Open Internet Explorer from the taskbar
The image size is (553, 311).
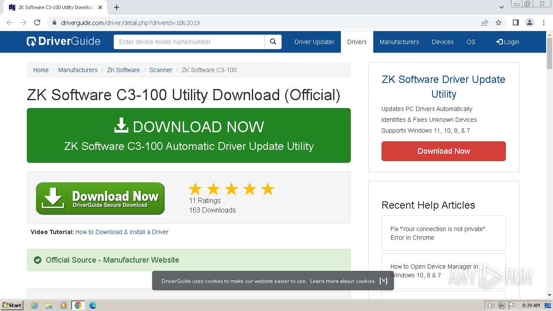click(x=35, y=305)
